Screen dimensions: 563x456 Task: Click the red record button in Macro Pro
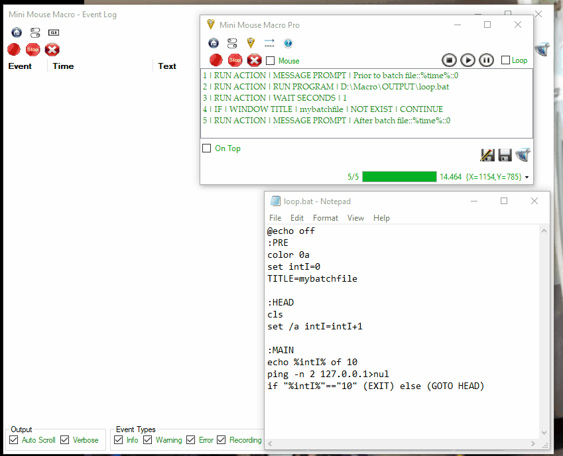216,60
